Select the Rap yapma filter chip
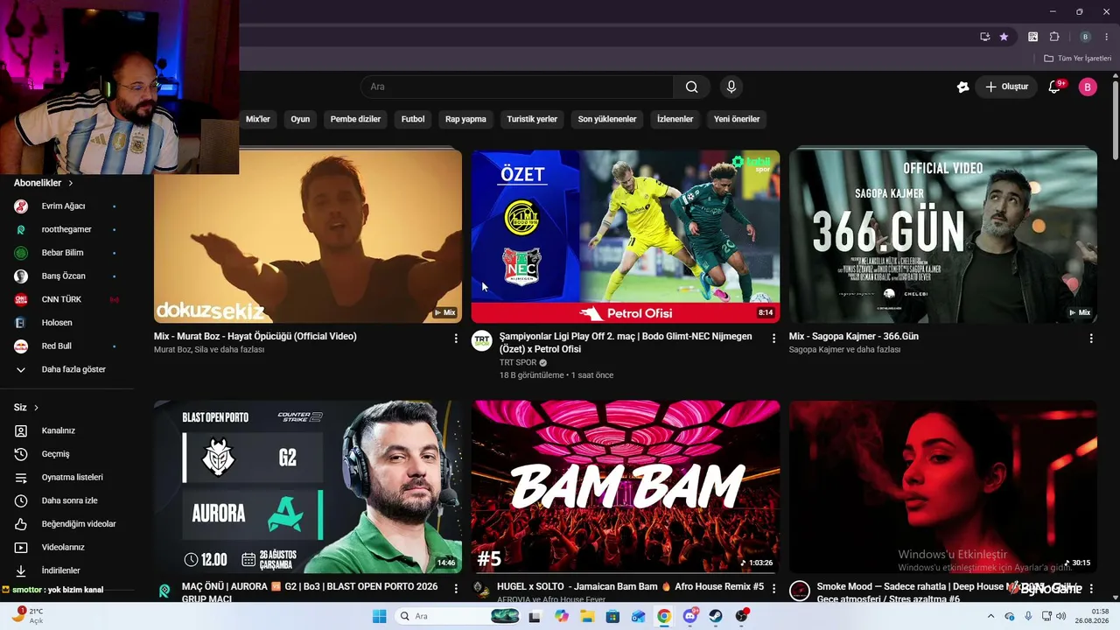Image resolution: width=1120 pixels, height=630 pixels. [x=465, y=119]
